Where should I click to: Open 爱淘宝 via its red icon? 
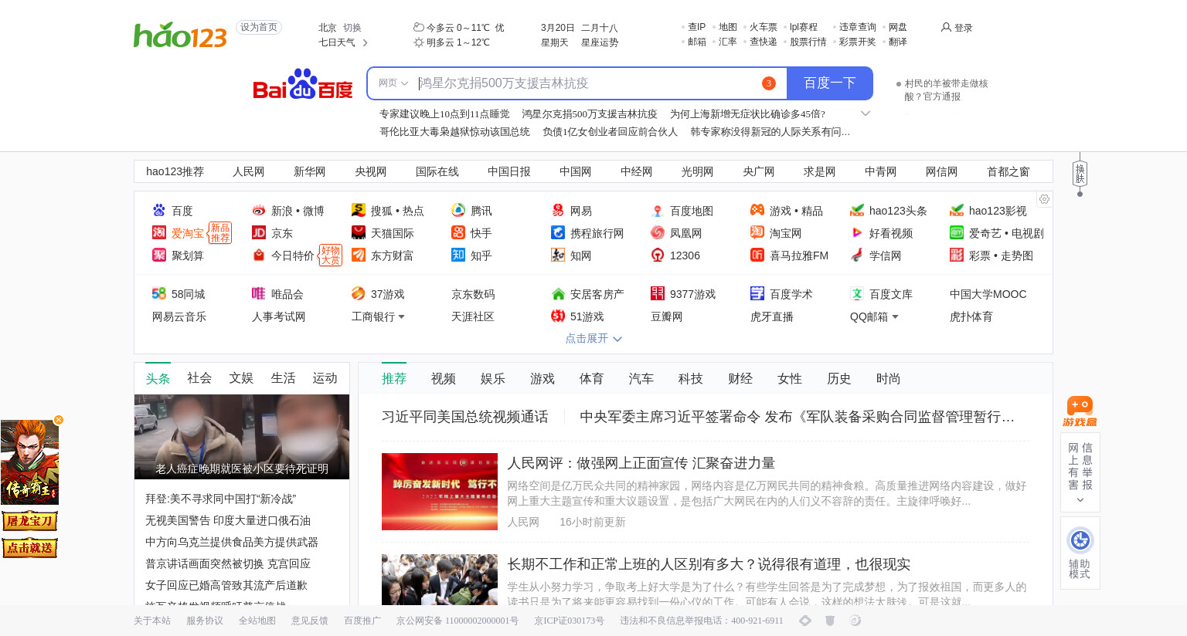click(159, 232)
